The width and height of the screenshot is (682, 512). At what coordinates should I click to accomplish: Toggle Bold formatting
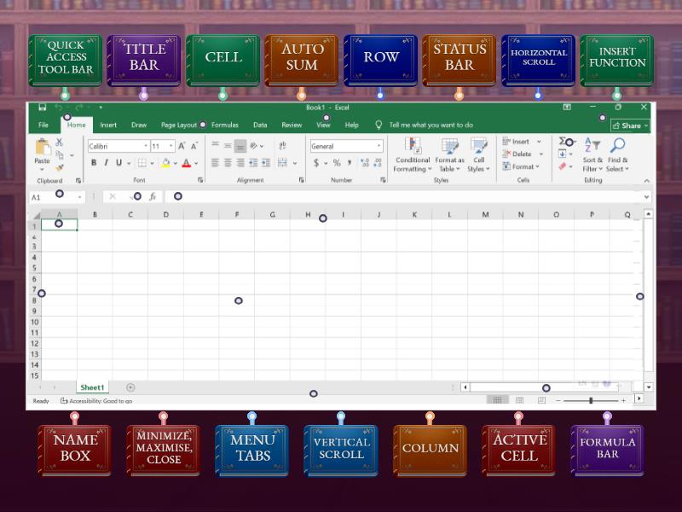tap(94, 163)
